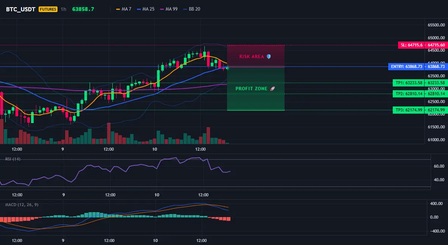Viewport: 448px width, 245px height.
Task: Click the 62174.99 price axis tag
Action: click(x=436, y=110)
